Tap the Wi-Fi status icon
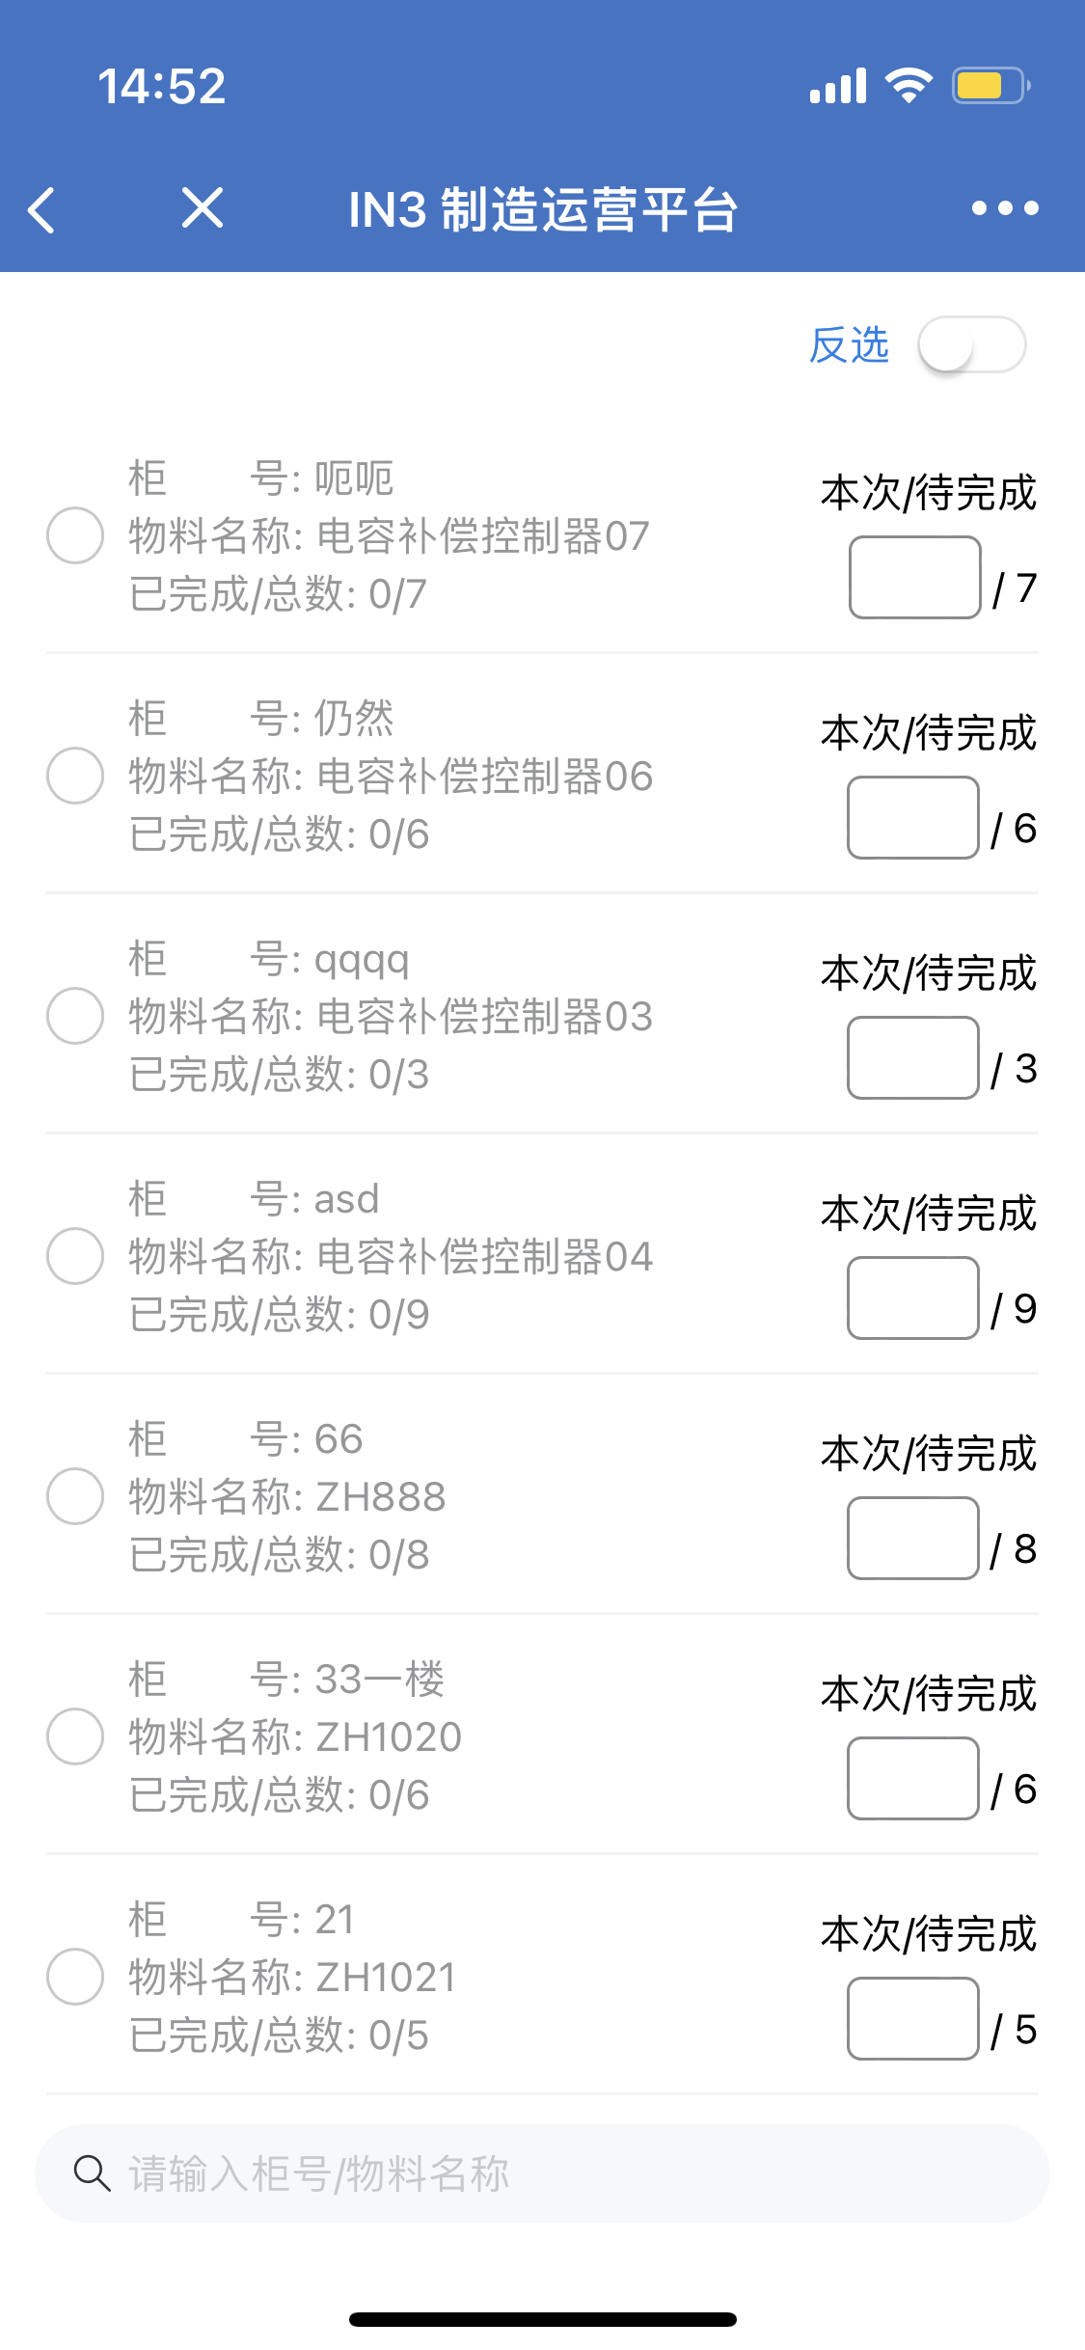Viewport: 1085px width, 2350px height. (909, 86)
